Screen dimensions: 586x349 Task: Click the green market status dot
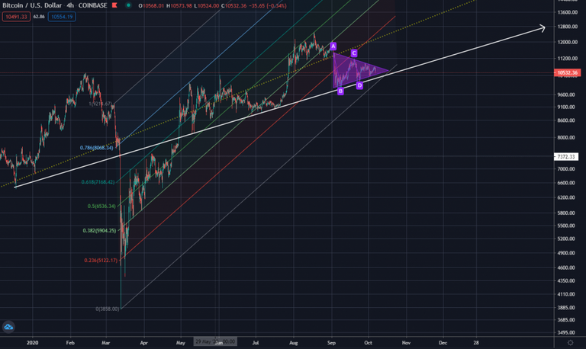(x=128, y=5)
